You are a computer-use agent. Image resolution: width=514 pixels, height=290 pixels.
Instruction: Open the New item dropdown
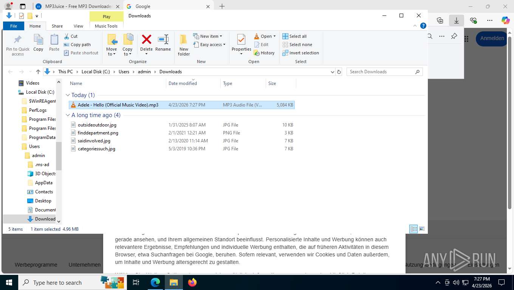[x=208, y=36]
